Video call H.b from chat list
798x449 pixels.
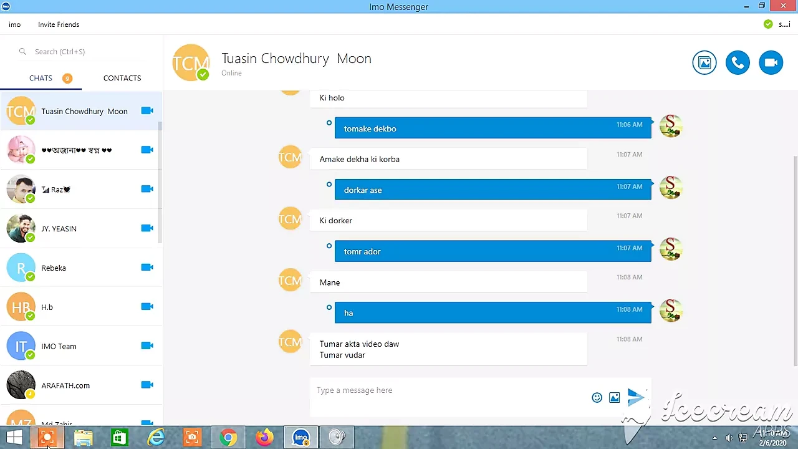tap(147, 307)
